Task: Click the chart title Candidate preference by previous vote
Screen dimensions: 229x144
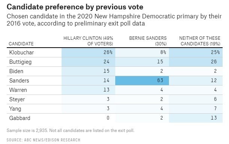Action: pyautogui.click(x=75, y=7)
